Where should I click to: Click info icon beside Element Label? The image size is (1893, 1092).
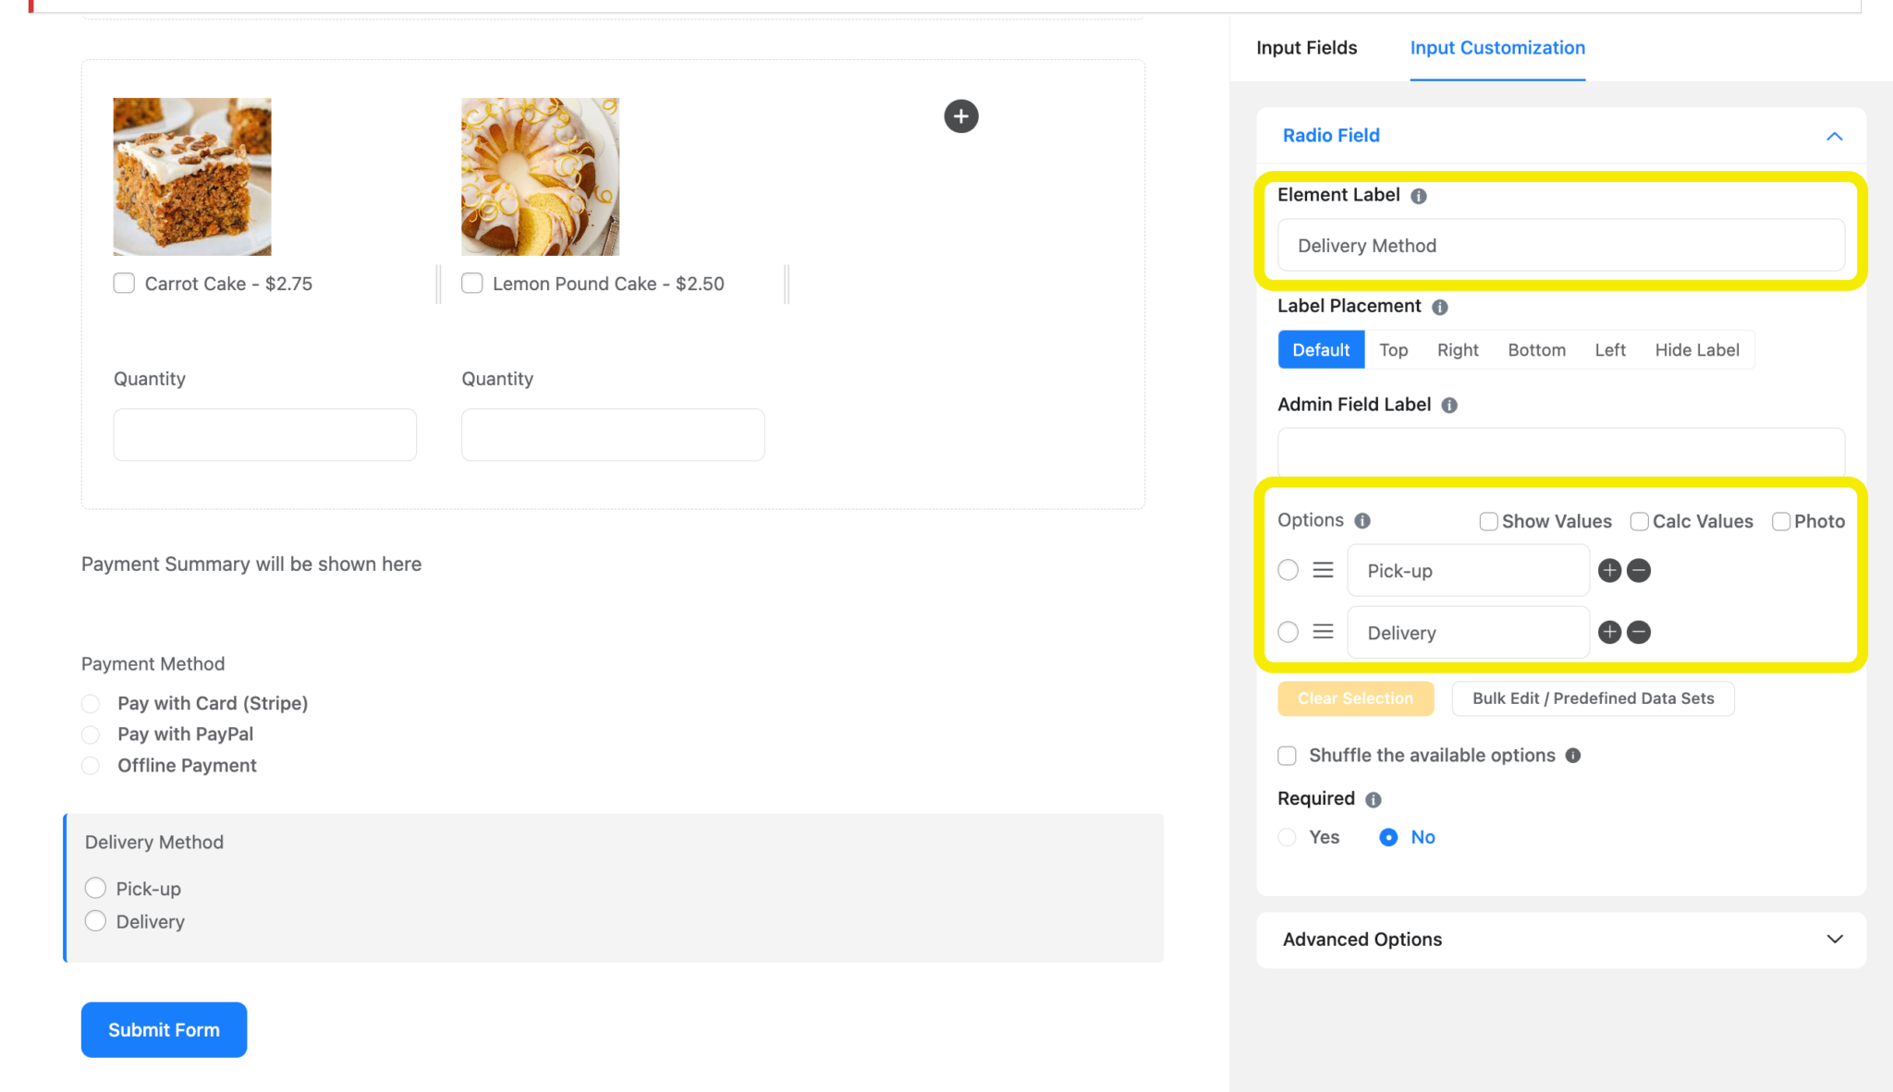[x=1419, y=195]
